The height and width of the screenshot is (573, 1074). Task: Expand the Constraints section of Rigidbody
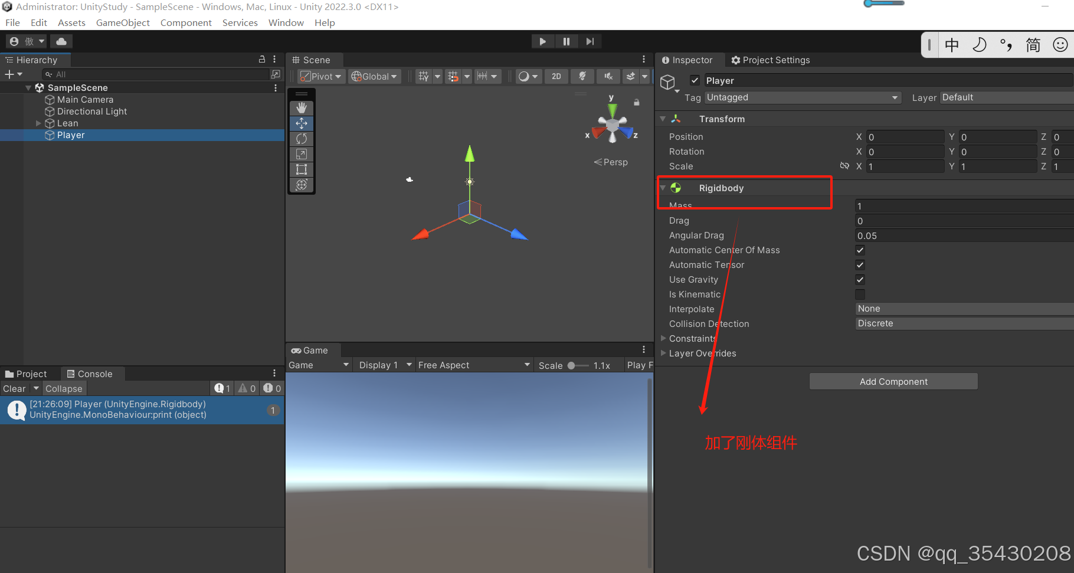click(663, 338)
